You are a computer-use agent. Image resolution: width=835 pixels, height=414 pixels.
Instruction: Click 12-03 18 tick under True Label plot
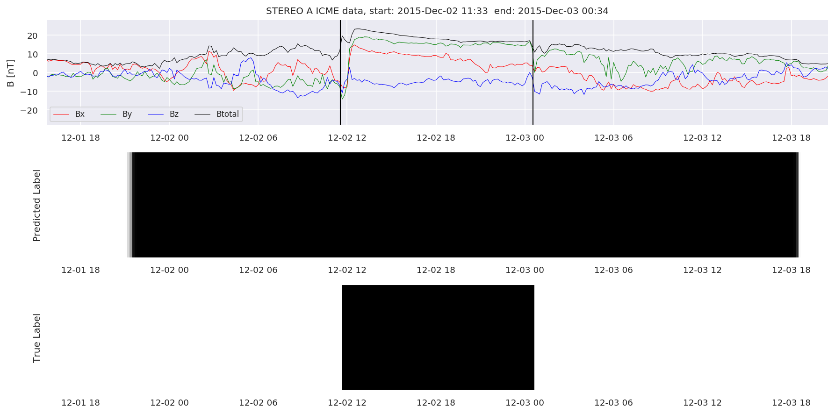(791, 403)
